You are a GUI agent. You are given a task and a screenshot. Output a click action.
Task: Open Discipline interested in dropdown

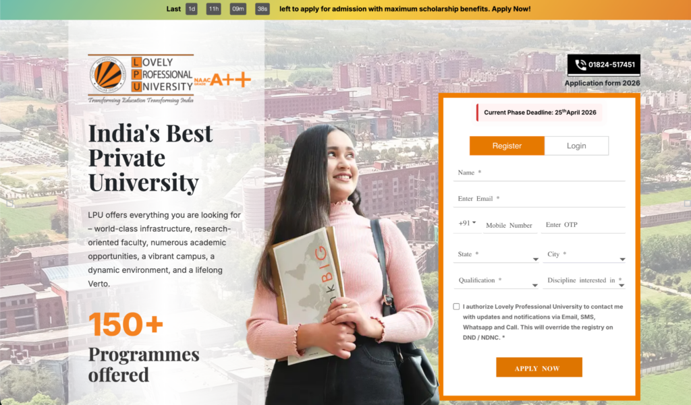(584, 280)
